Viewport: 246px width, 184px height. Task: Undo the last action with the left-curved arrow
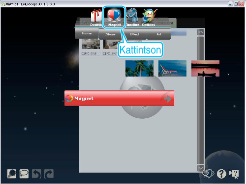[36, 174]
